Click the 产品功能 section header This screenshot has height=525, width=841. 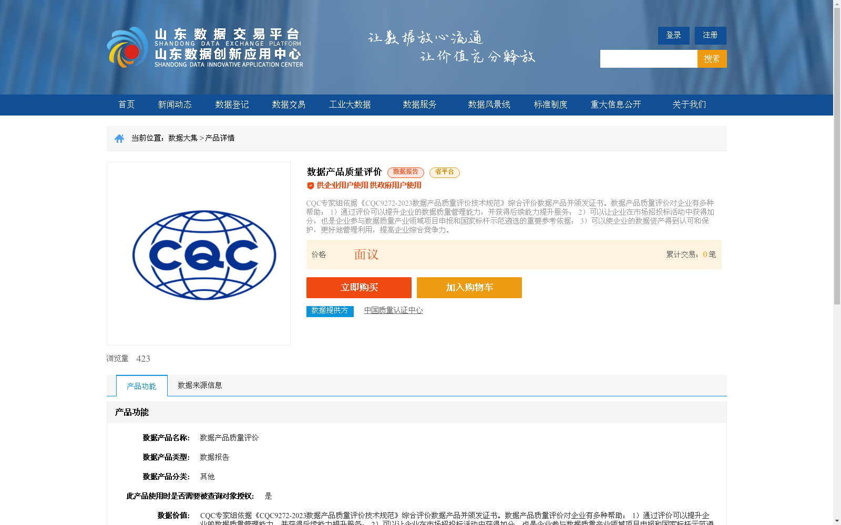pyautogui.click(x=132, y=413)
